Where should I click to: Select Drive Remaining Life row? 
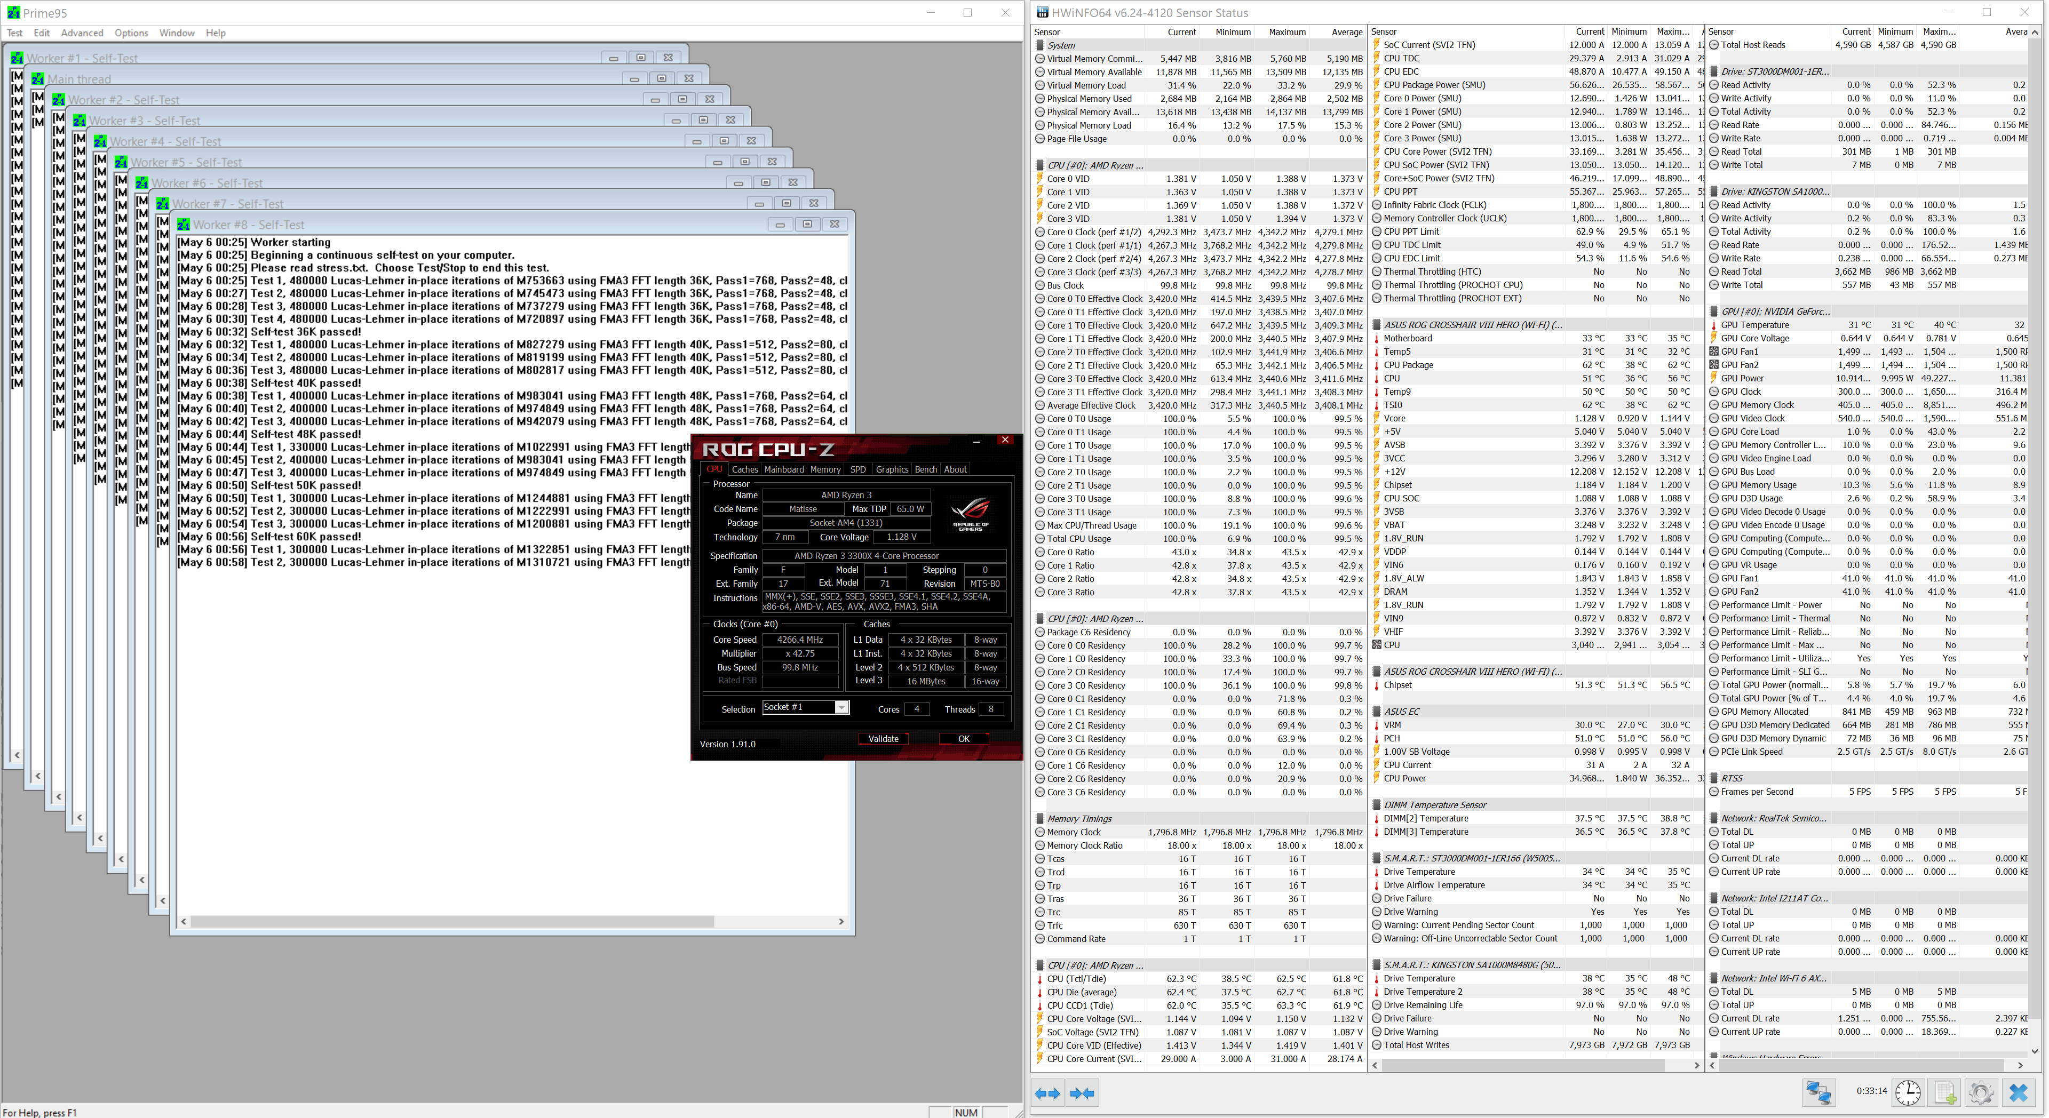point(1537,1005)
